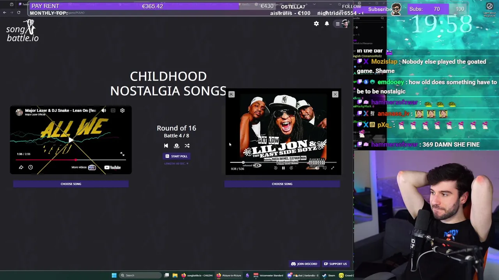Choose the Lean On song
Viewport: 499px width, 280px height.
click(71, 184)
